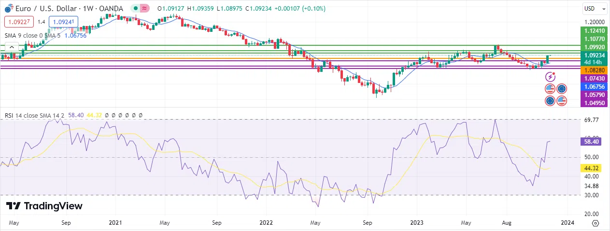Click the upper-row EU flag event icon
This screenshot has height=231, width=610.
(x=561, y=89)
